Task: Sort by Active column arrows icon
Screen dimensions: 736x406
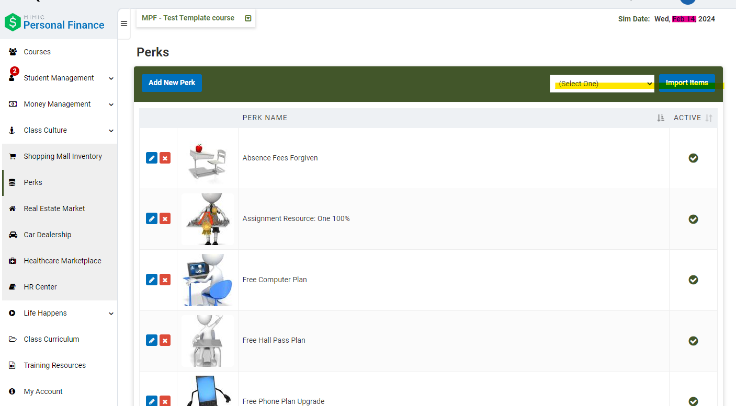Action: (709, 118)
